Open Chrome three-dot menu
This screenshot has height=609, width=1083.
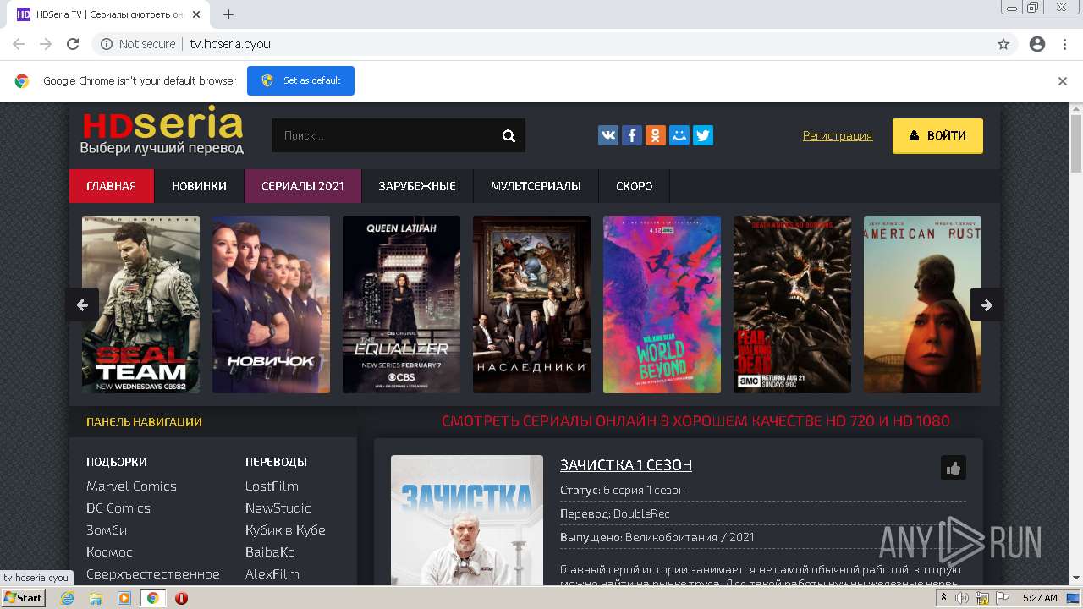(x=1064, y=44)
